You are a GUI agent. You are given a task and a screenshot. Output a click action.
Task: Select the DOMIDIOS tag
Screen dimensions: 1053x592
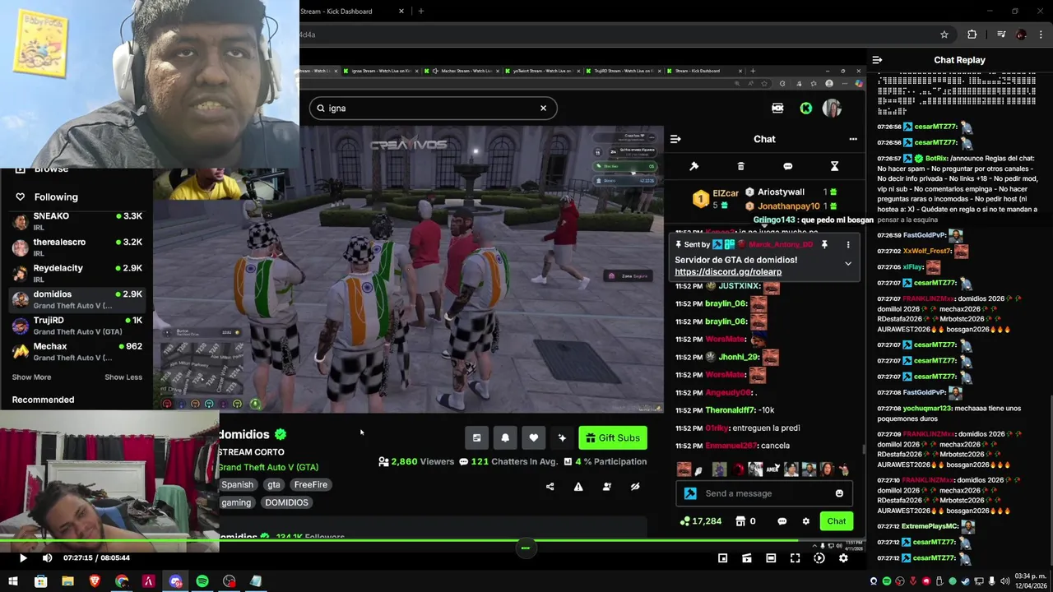[x=286, y=502]
